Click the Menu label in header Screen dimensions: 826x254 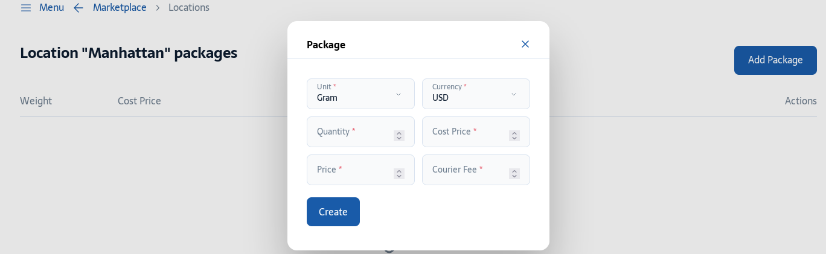click(51, 8)
